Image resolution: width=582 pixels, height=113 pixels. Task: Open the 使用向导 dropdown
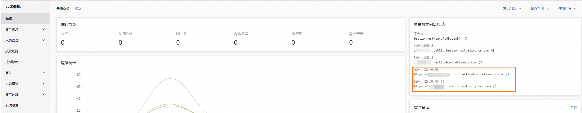pyautogui.click(x=567, y=9)
